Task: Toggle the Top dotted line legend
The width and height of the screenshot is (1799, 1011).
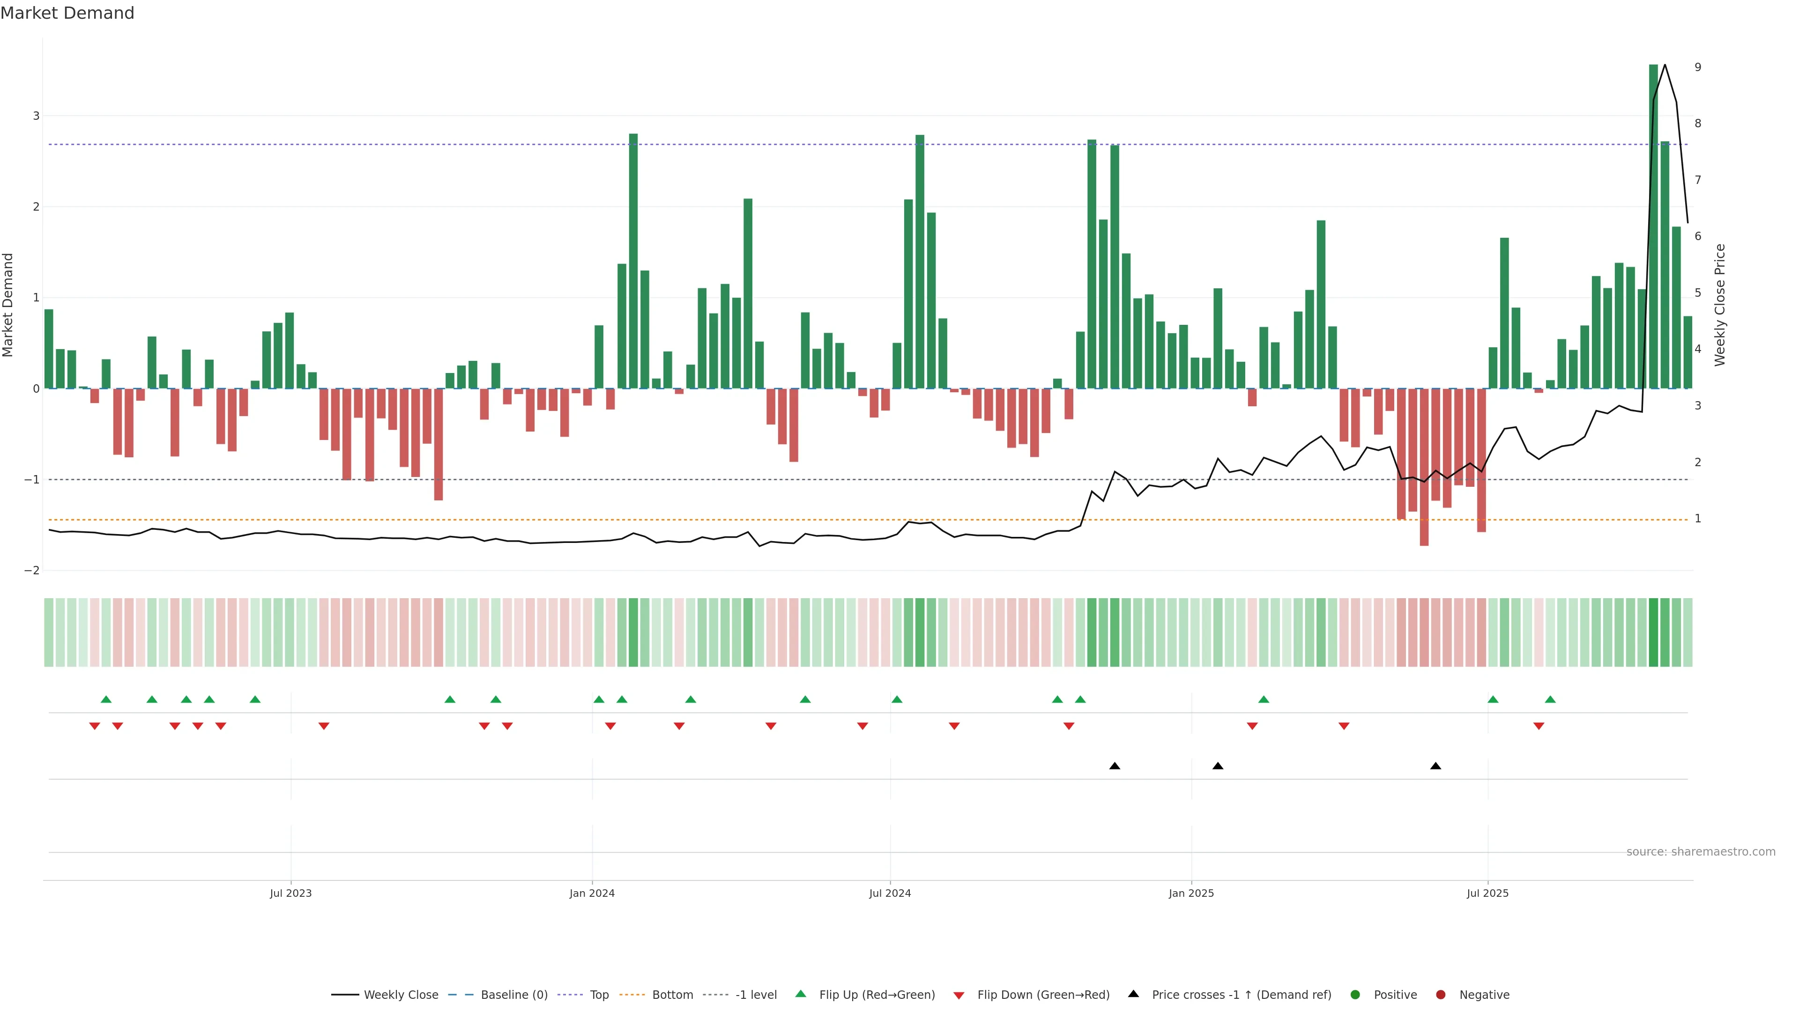Action: (x=571, y=994)
